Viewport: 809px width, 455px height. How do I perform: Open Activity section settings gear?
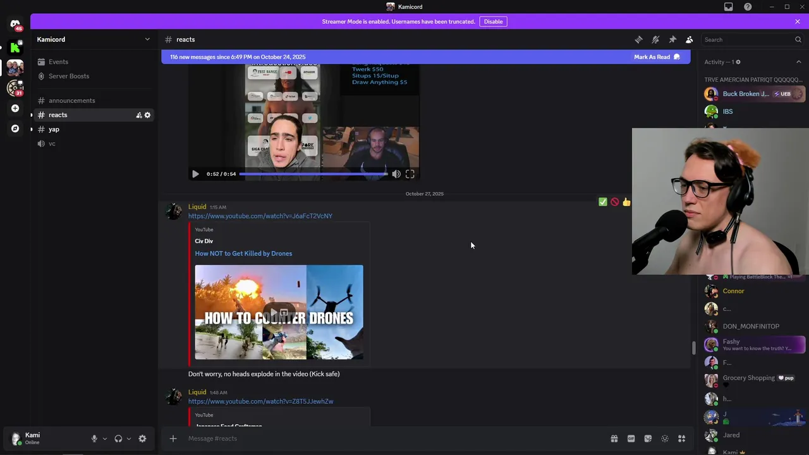click(738, 62)
